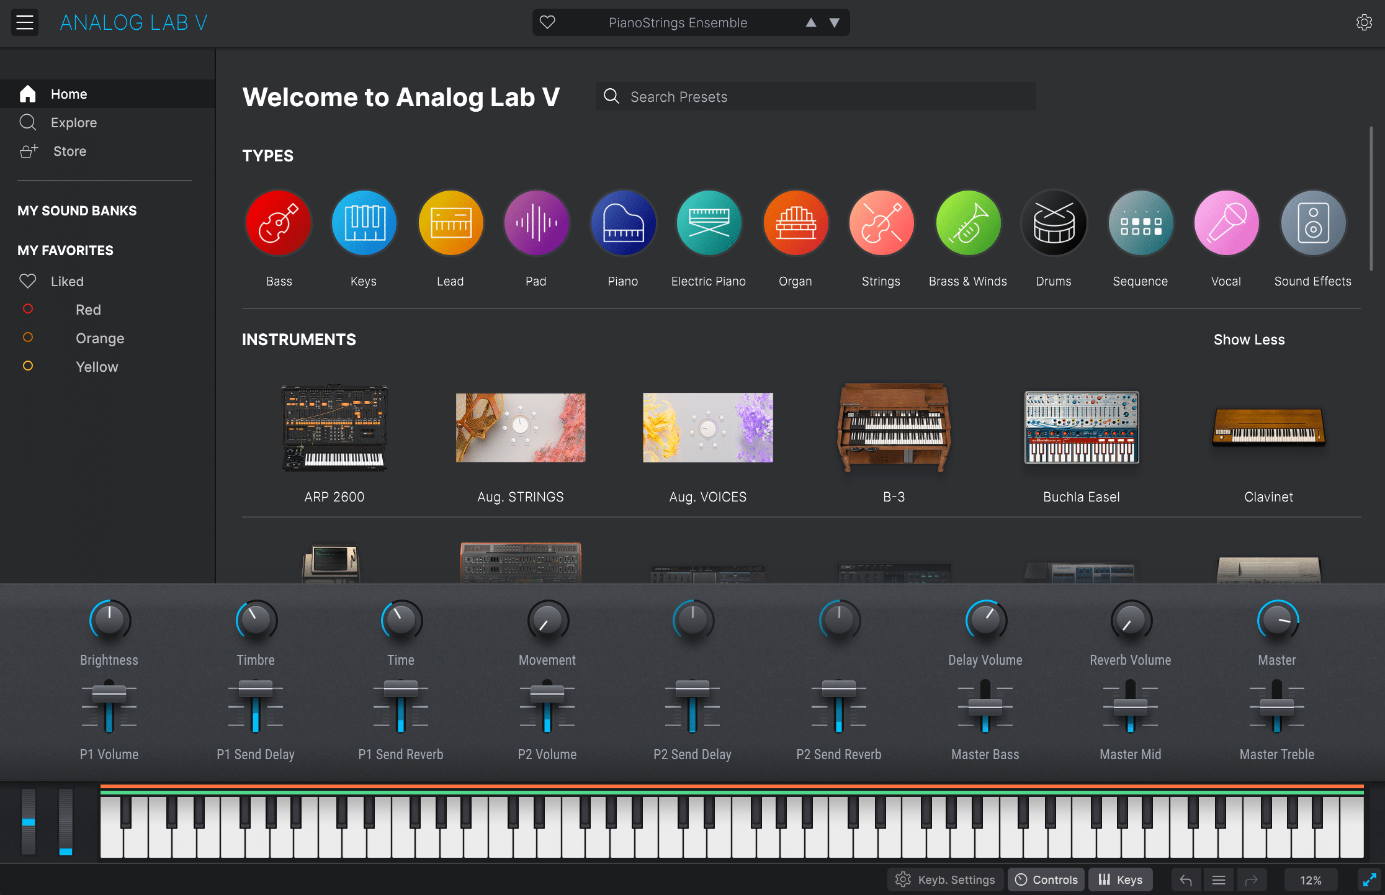Choose the Pad type icon
1385x895 pixels.
click(537, 223)
